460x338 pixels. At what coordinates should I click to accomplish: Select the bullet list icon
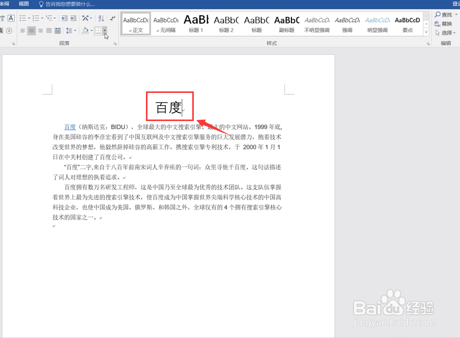[x=24, y=18]
